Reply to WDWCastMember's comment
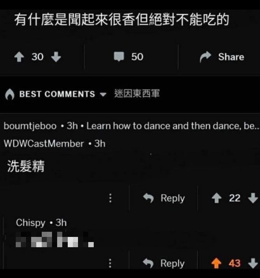Viewport: 260px width, 278px height. pyautogui.click(x=164, y=198)
